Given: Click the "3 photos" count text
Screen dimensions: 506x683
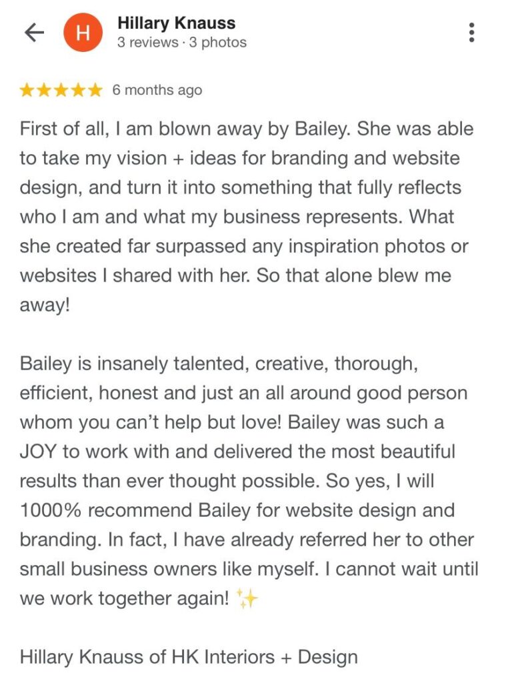Looking at the screenshot, I should point(217,43).
